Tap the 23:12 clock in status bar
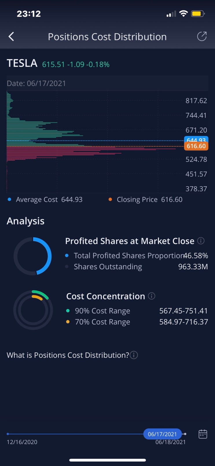Screen dimensions: 215x466 pos(29,14)
